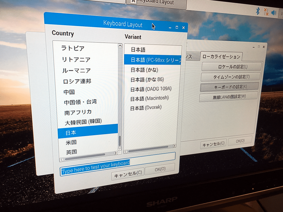Open the Bluetooth tray icon
This screenshot has height=212, width=283.
(x=258, y=11)
